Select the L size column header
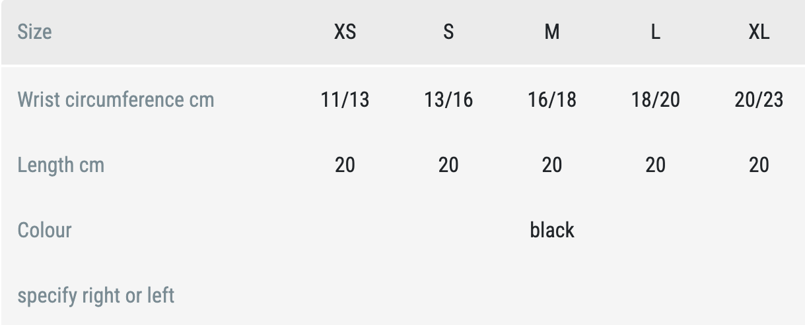Screen dimensions: 805x325 tap(655, 32)
